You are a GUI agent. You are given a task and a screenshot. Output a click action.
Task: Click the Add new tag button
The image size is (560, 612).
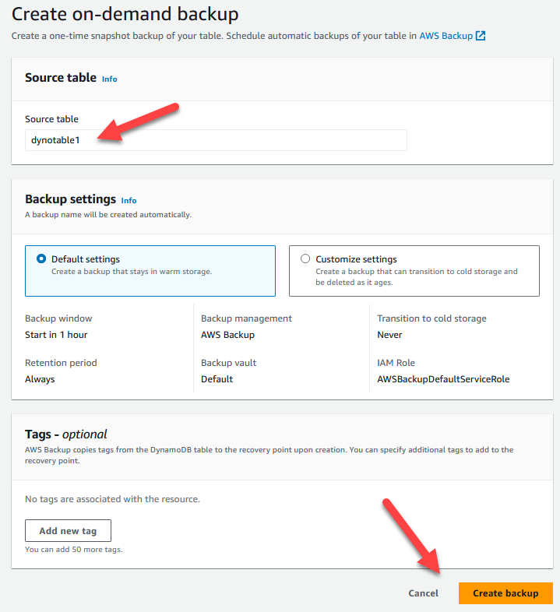pyautogui.click(x=68, y=530)
